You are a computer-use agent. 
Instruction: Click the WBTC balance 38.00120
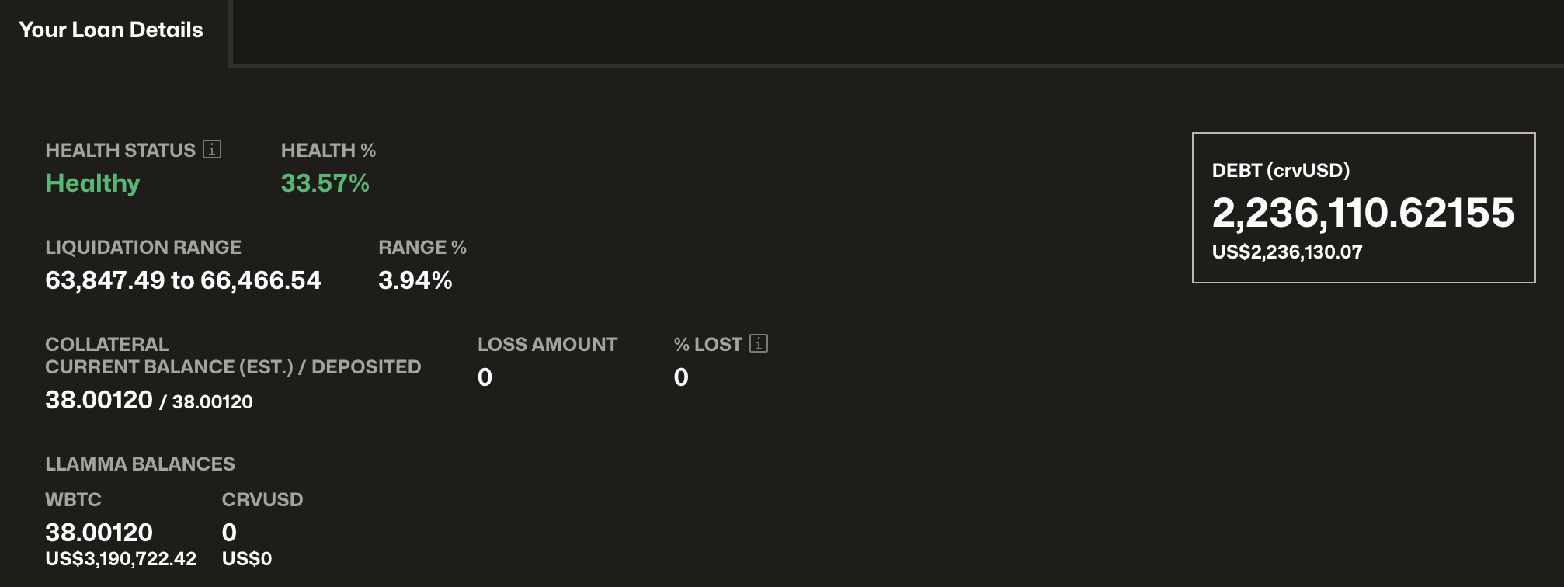(99, 533)
